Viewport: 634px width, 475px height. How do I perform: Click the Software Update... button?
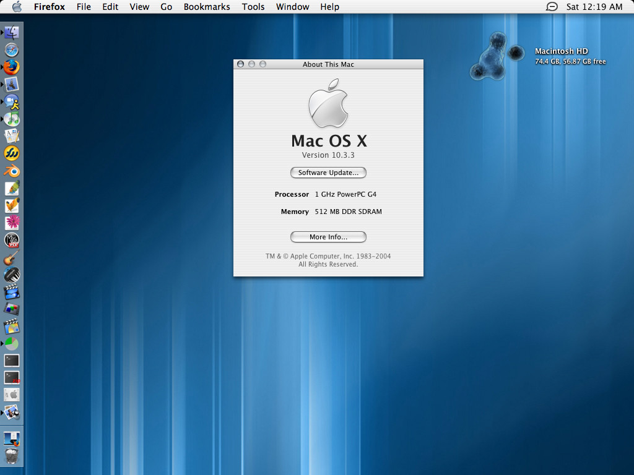click(328, 173)
